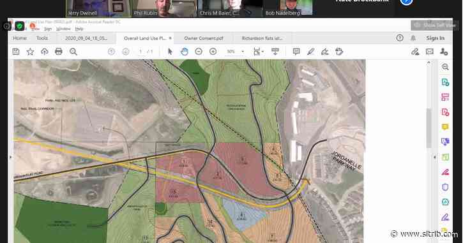Screen dimensions: 463x243
Task: Click Chris M Baier's video thumbnail
Action: point(230,8)
